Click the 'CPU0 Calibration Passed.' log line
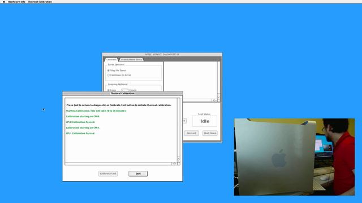Viewport: 362px width, 203px height. [80, 122]
